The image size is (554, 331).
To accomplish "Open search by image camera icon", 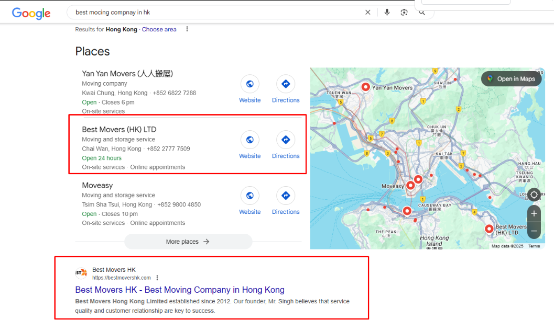I will 404,13.
